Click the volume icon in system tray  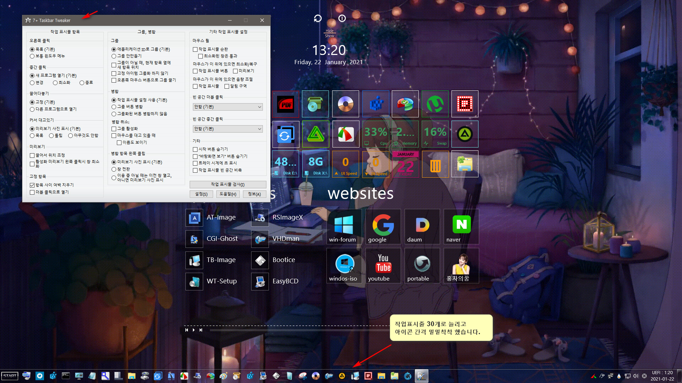(x=636, y=376)
